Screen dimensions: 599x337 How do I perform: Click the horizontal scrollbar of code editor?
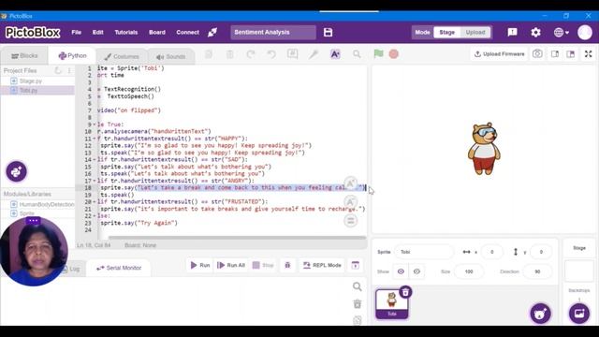(237, 238)
